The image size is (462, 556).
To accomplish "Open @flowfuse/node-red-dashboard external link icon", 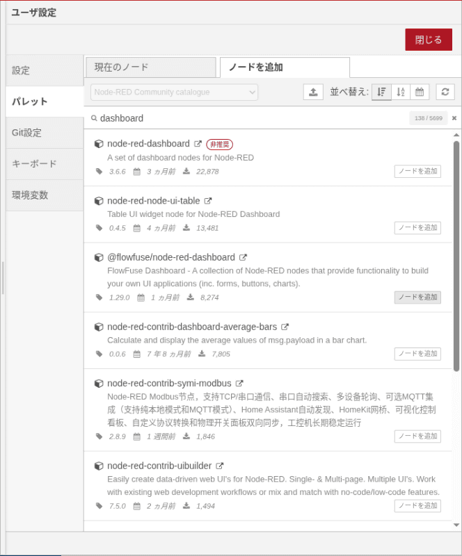I will (x=243, y=257).
